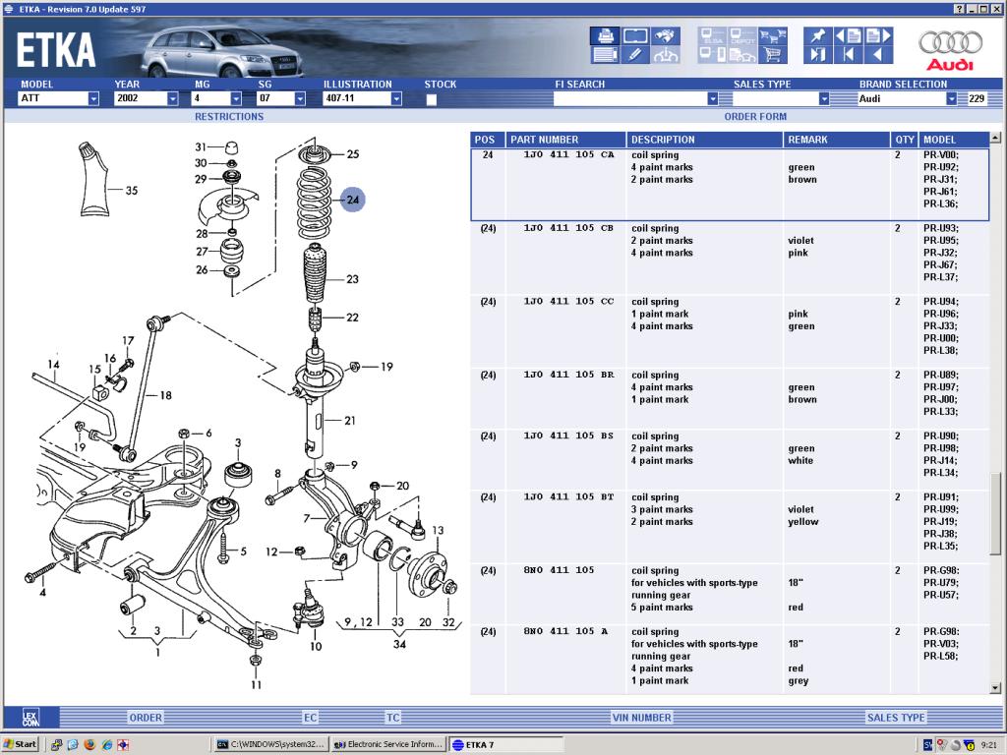Select the pencil edit icon
Image resolution: width=1007 pixels, height=755 pixels.
(635, 55)
